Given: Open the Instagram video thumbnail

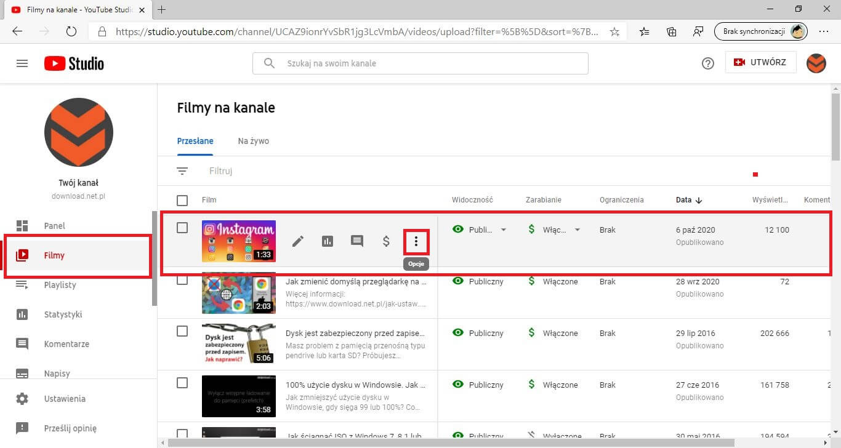Looking at the screenshot, I should pyautogui.click(x=239, y=241).
